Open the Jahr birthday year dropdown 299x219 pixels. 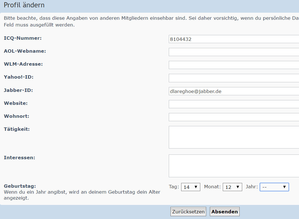click(274, 187)
